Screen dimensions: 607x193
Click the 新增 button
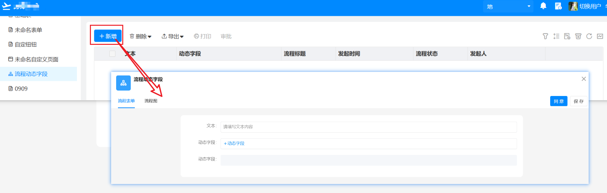(x=108, y=36)
